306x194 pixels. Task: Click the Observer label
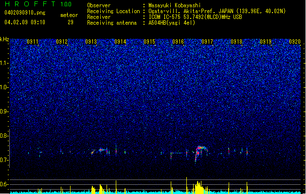[99, 5]
